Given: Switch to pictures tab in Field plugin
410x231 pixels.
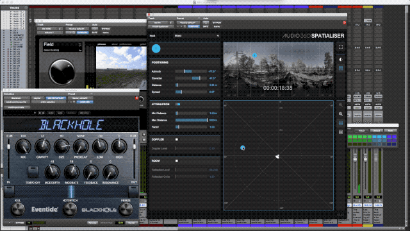Looking at the screenshot, I should (101, 44).
